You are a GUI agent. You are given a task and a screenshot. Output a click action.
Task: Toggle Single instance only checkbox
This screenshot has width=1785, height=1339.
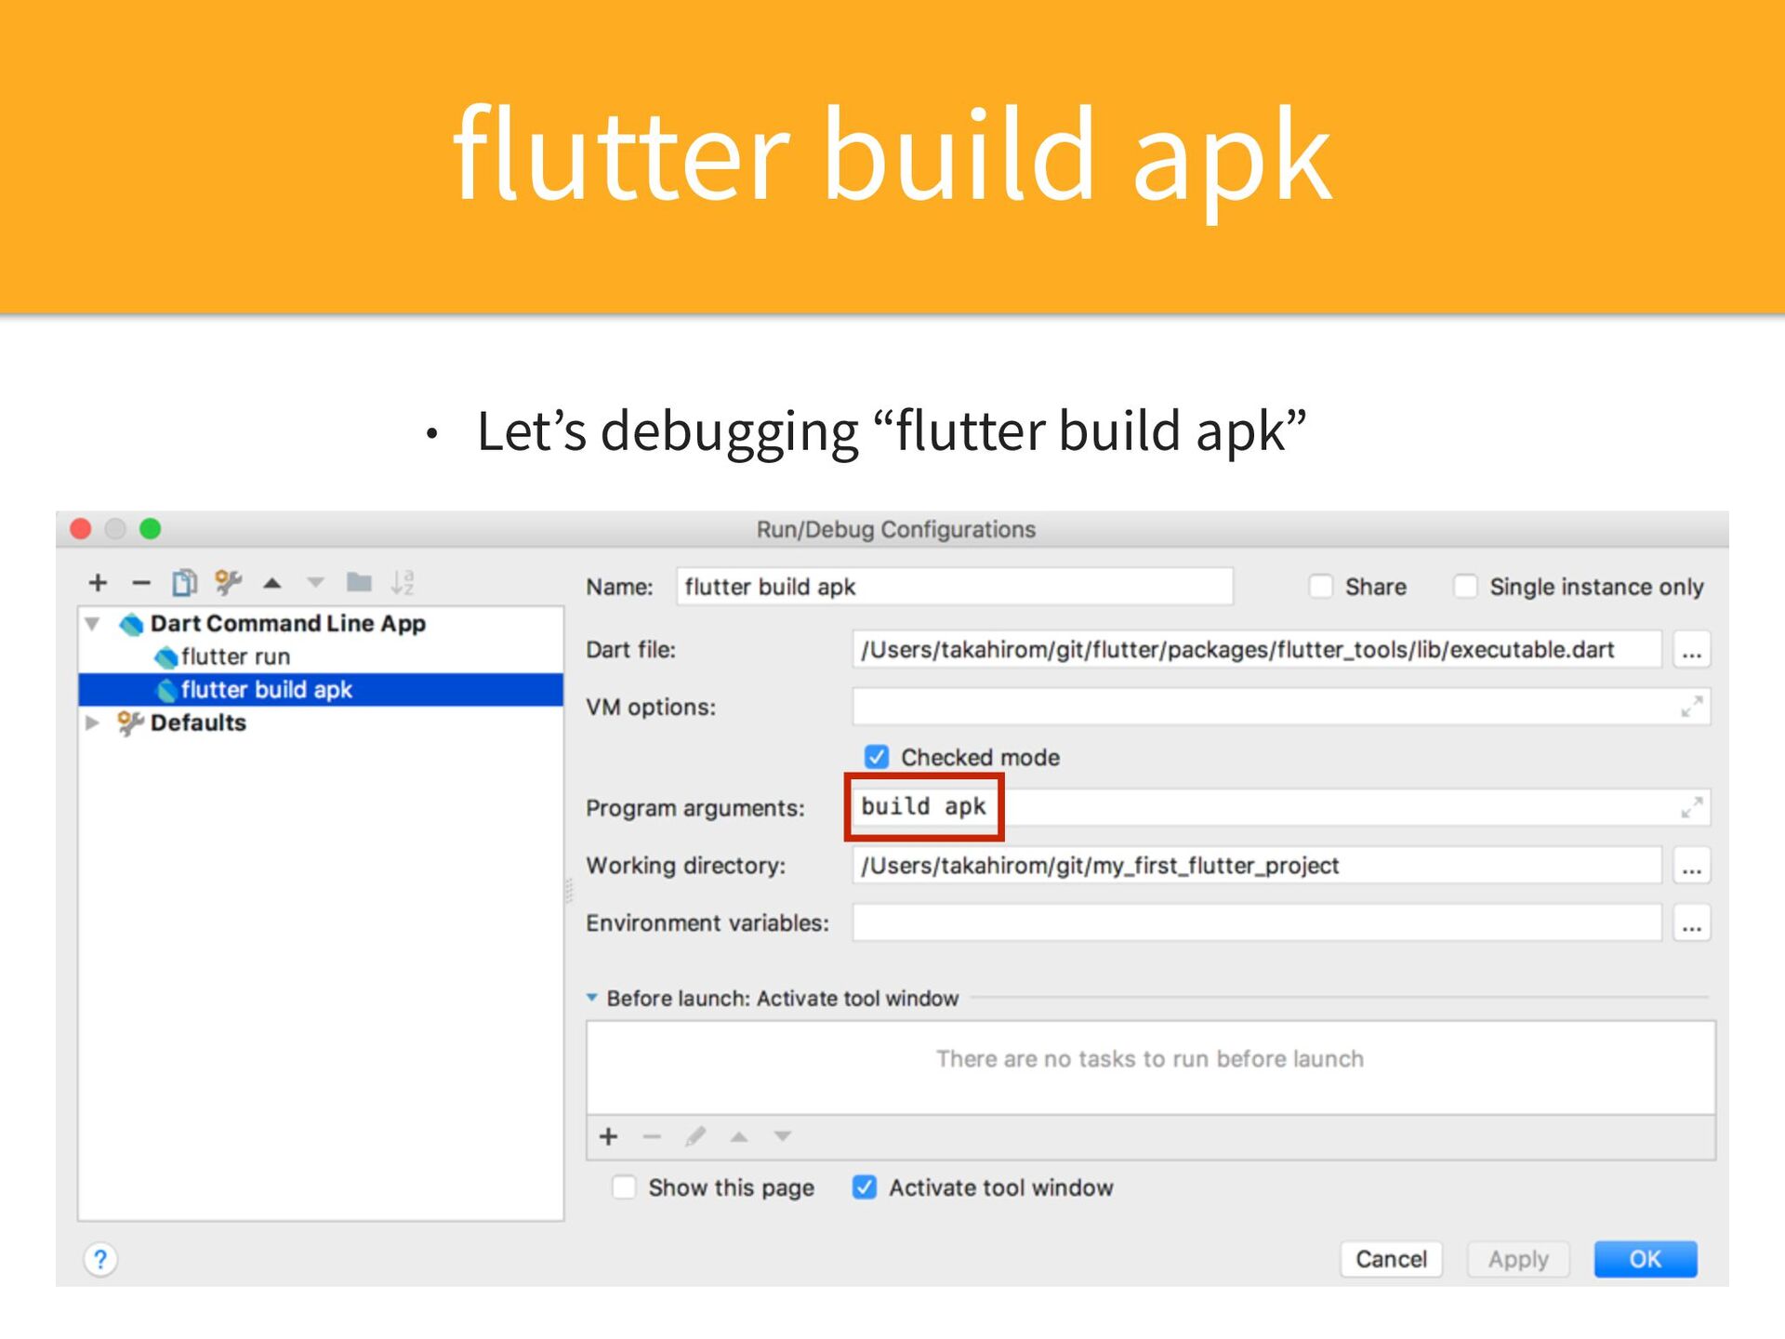1465,587
